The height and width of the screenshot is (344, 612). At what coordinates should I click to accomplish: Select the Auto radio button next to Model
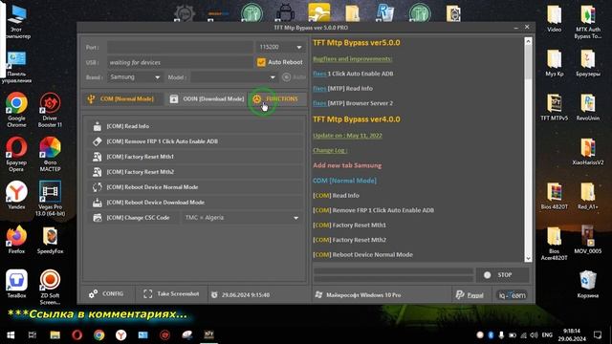pos(286,77)
